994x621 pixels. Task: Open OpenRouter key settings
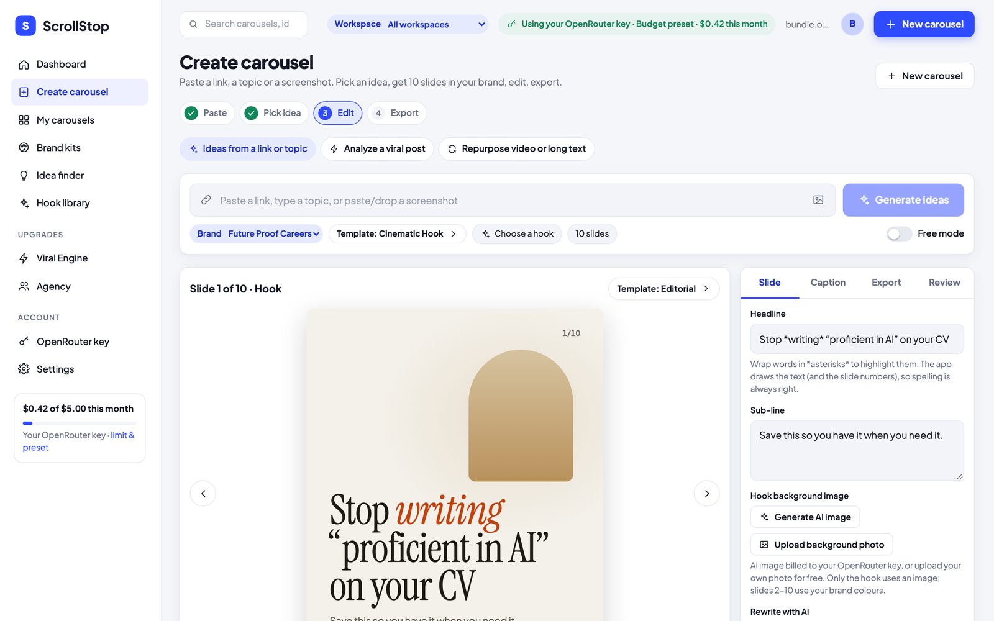(80, 342)
